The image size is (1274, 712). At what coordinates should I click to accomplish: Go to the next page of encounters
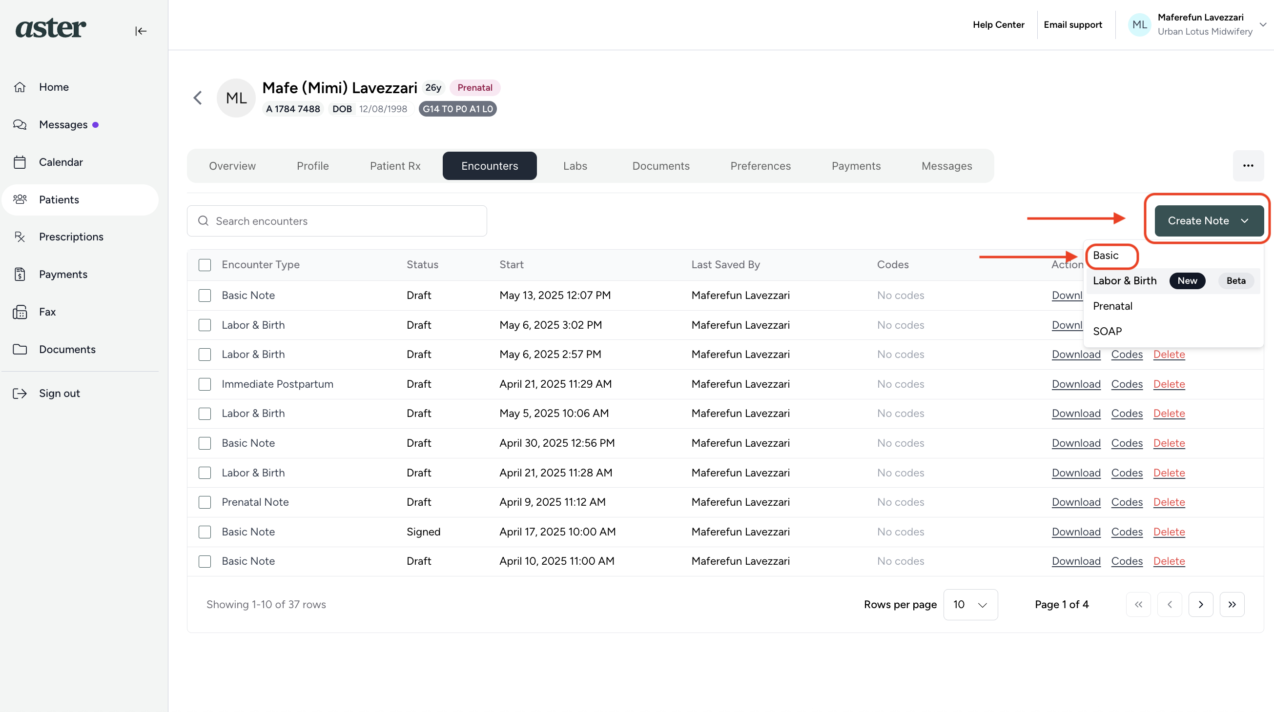1201,604
